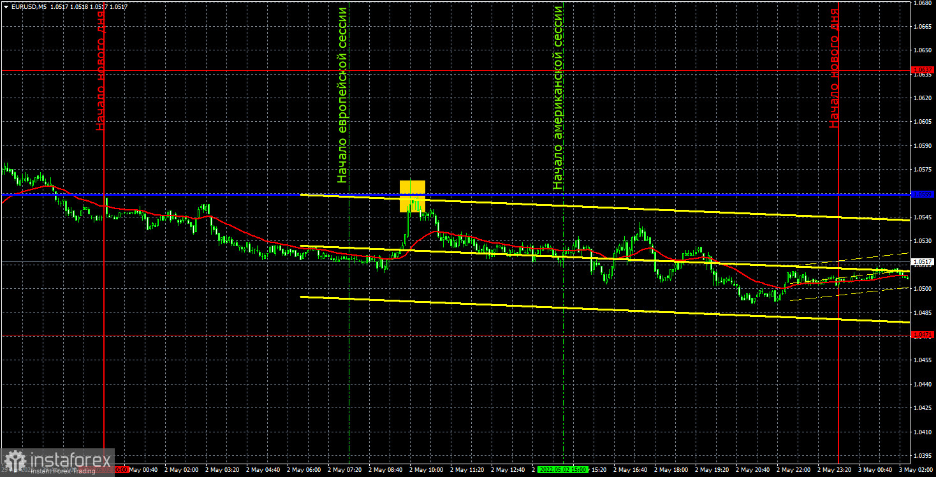Click the 1.0395 price axis label
This screenshot has height=477, width=936.
922,455
